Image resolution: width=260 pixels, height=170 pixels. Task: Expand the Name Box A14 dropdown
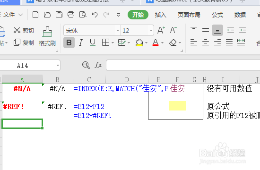[x=58, y=66]
